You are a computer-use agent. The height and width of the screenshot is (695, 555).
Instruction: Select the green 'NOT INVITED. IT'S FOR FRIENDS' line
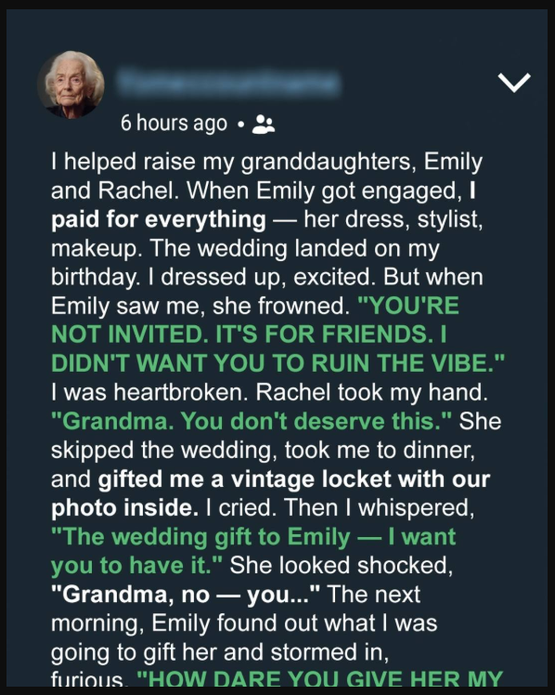pyautogui.click(x=249, y=334)
